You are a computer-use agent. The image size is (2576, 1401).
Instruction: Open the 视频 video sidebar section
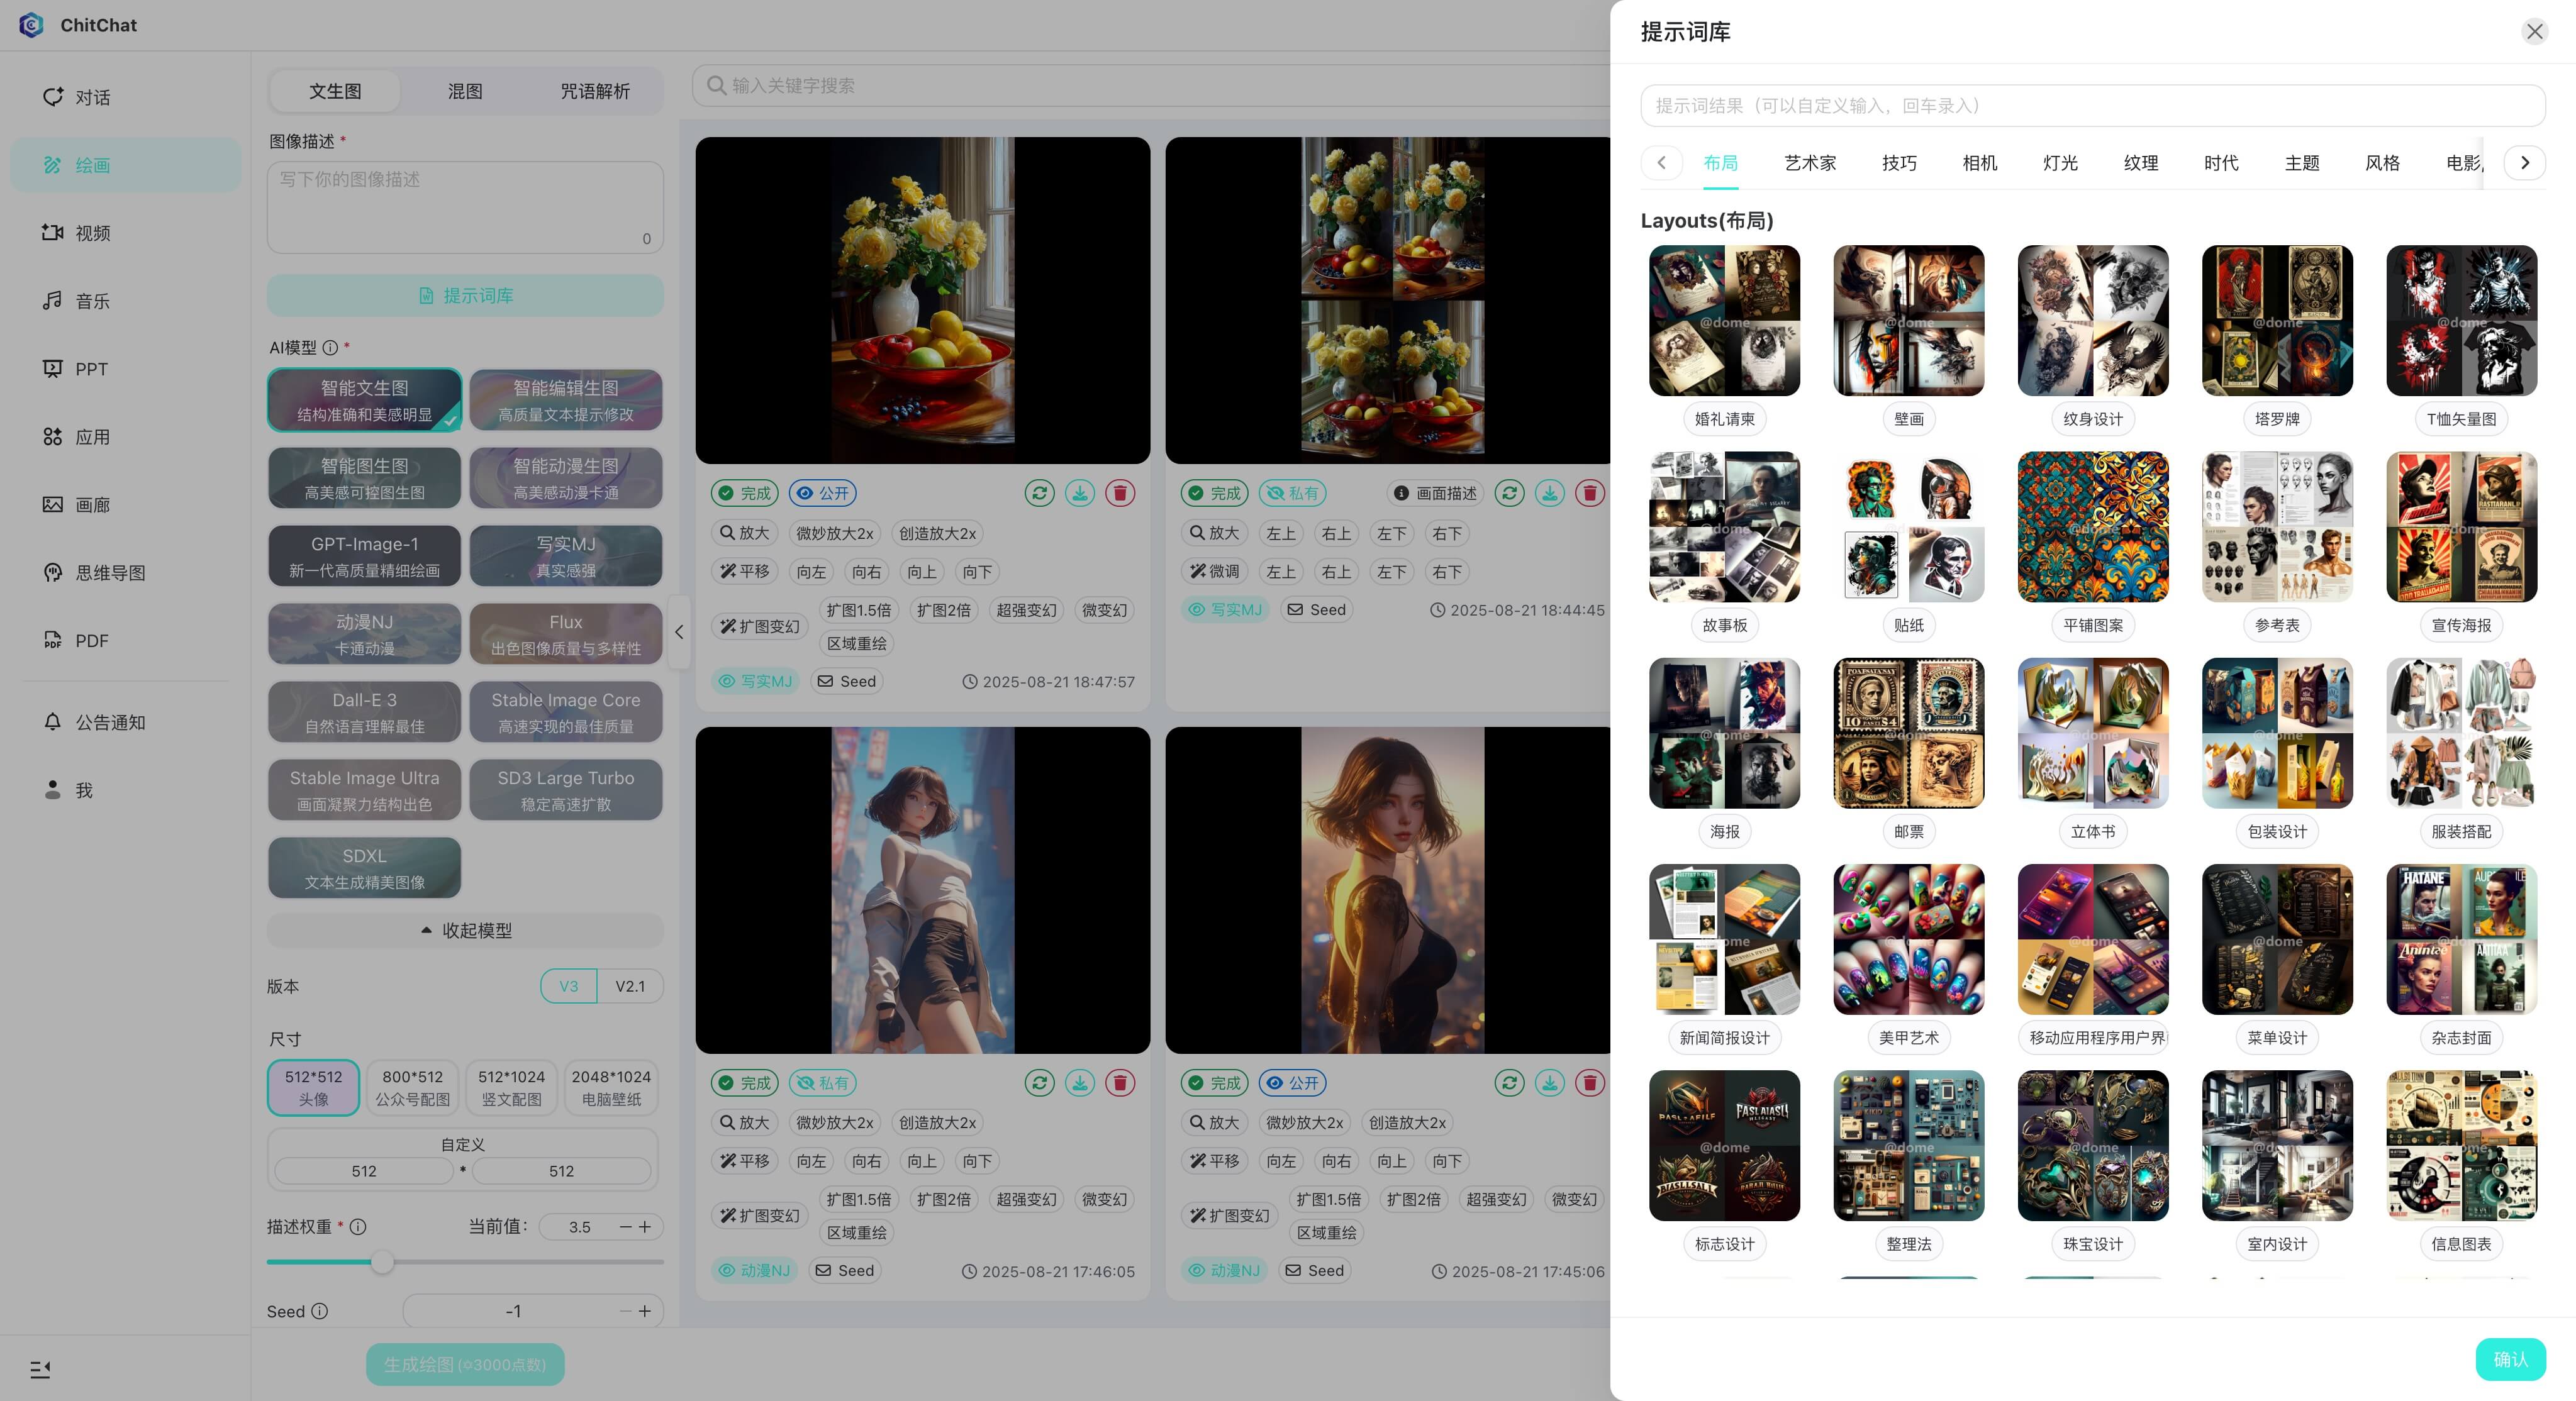point(92,233)
